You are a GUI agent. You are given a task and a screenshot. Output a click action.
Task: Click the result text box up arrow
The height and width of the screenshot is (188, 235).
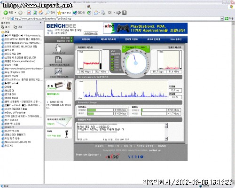click(x=166, y=125)
